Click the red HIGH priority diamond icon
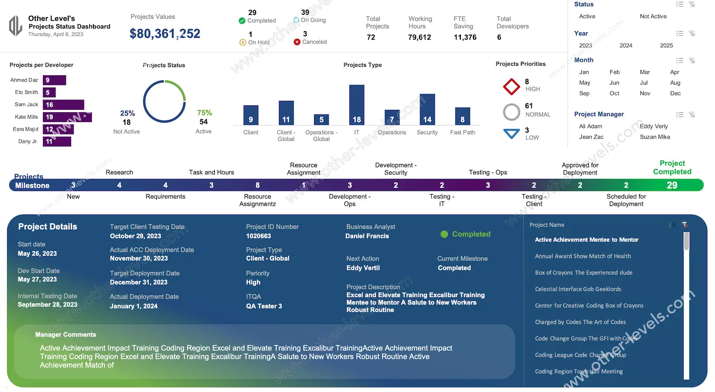The image size is (715, 392). point(511,87)
